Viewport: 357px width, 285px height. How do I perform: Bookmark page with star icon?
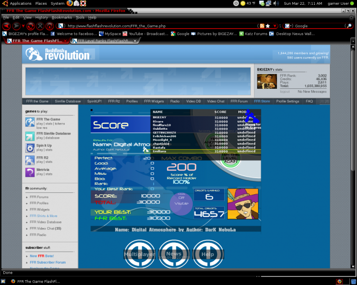pos(268,26)
